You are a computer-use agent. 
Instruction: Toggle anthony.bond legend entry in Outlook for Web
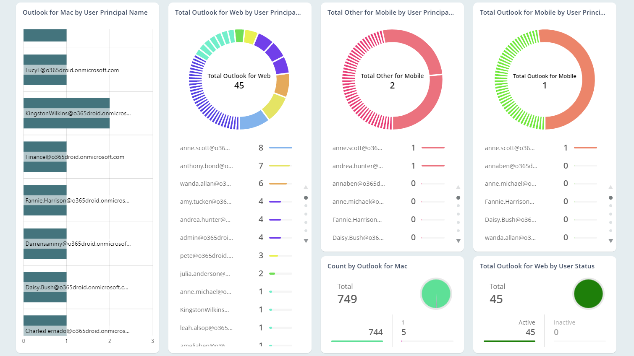(206, 166)
